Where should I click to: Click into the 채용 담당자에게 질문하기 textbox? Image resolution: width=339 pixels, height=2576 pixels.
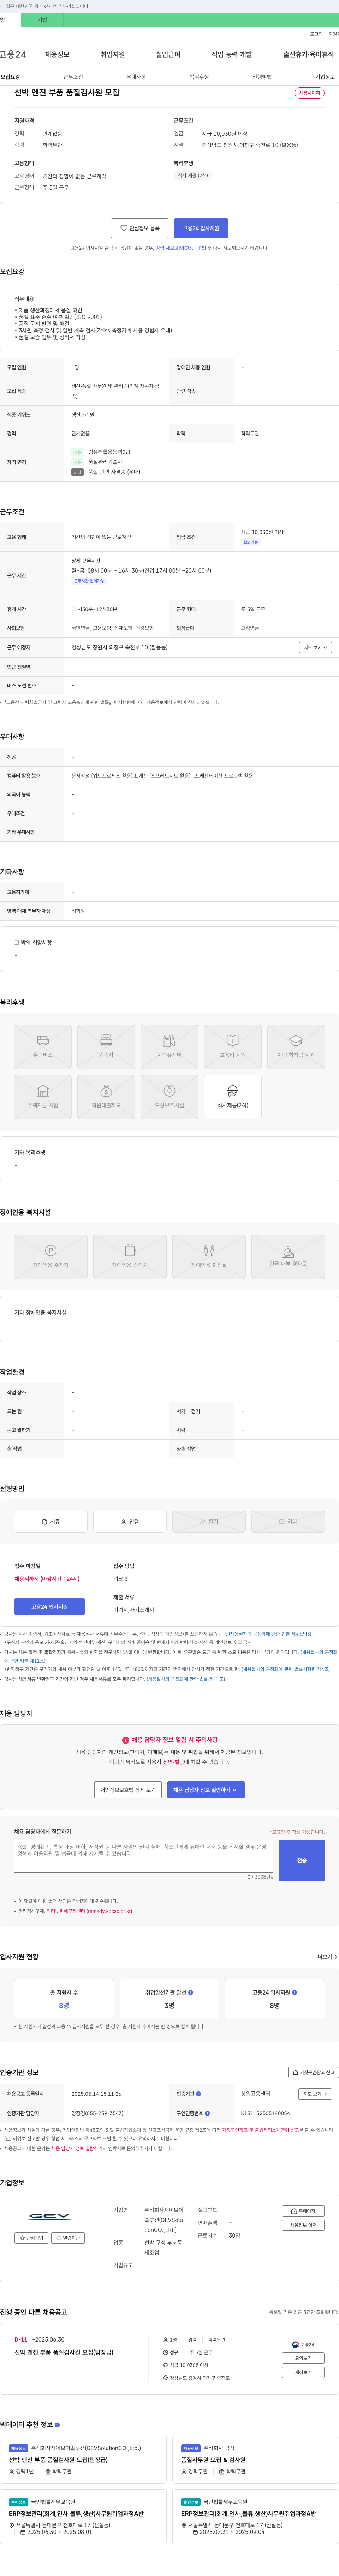tap(144, 1856)
